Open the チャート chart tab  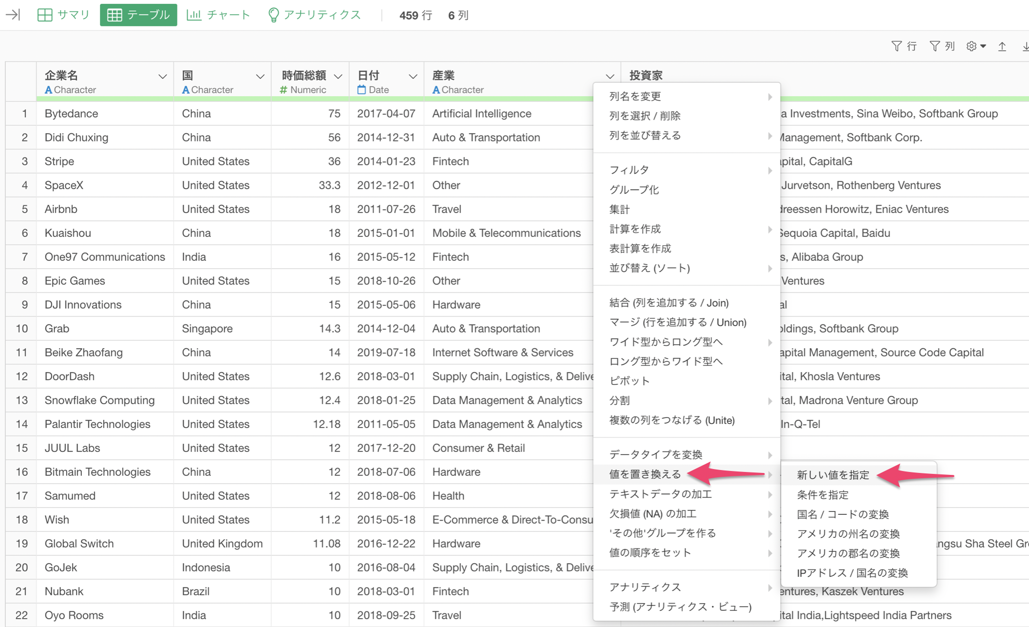[x=218, y=15]
